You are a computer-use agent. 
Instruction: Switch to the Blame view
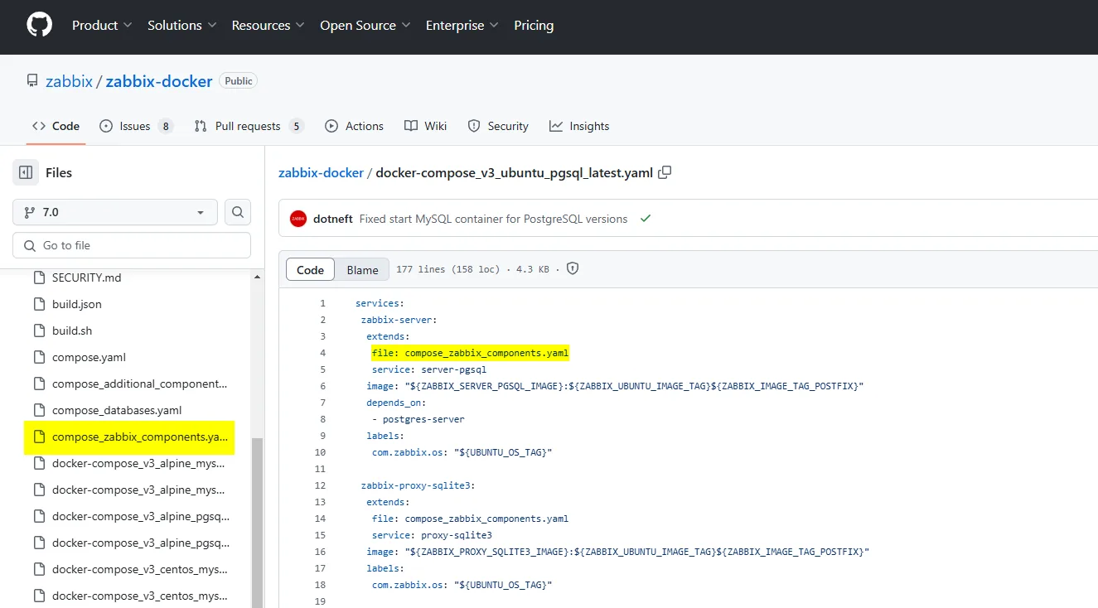tap(362, 269)
